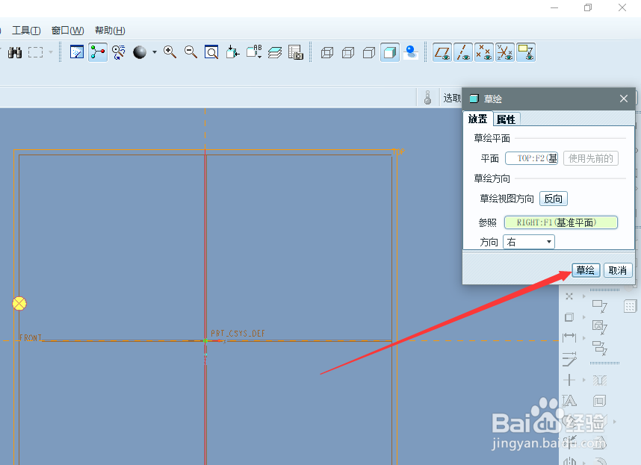This screenshot has height=465, width=641.
Task: Click the text A tool icon
Action: tap(569, 401)
